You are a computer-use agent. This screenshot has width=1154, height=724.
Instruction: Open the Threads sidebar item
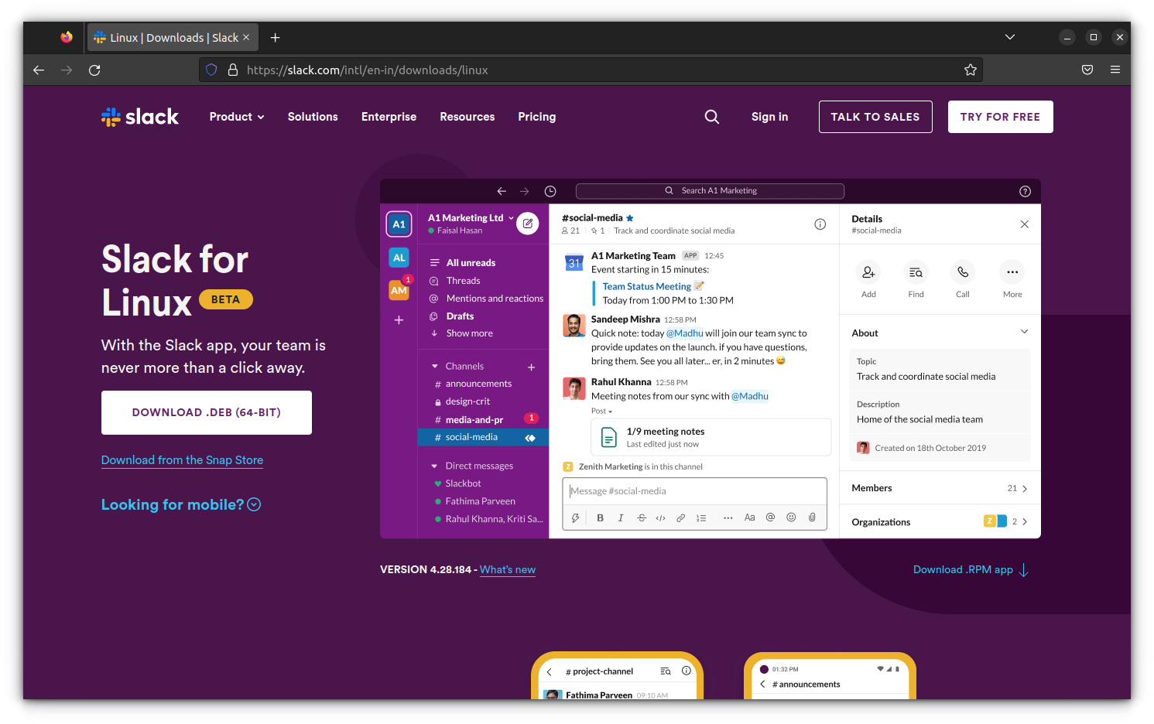pyautogui.click(x=463, y=281)
